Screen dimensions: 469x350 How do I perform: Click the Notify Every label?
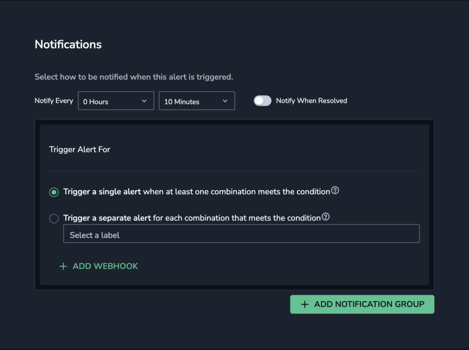(54, 101)
